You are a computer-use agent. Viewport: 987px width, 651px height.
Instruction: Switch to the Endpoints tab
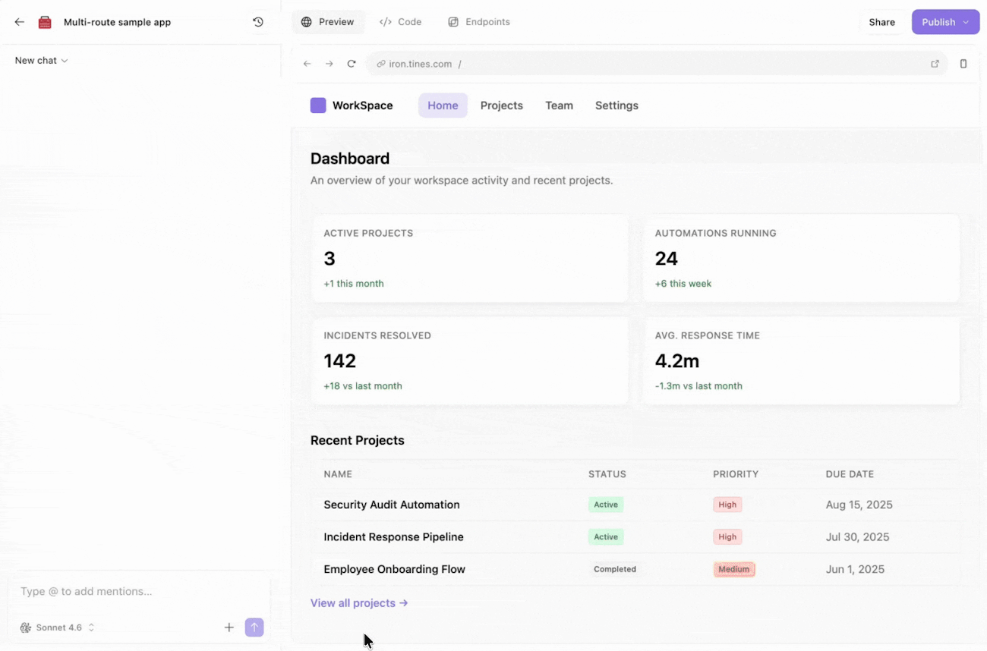click(479, 22)
